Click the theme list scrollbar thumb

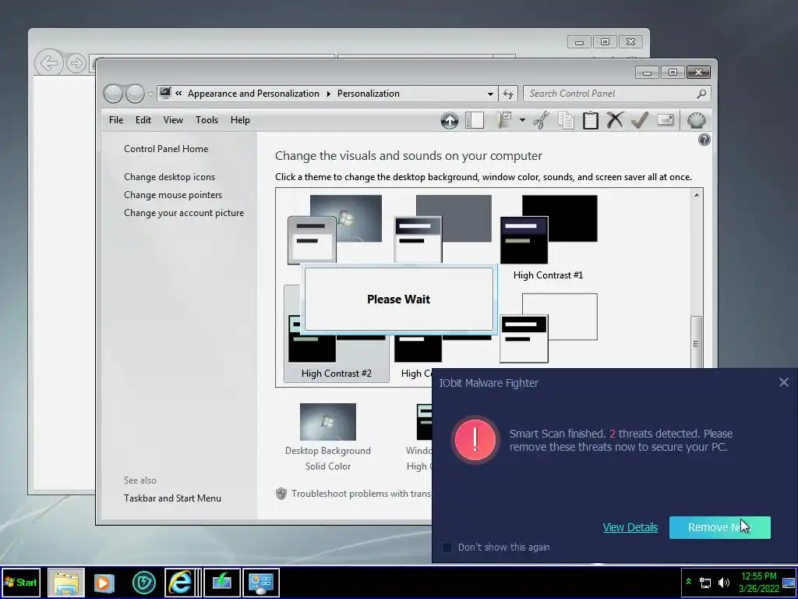click(696, 343)
